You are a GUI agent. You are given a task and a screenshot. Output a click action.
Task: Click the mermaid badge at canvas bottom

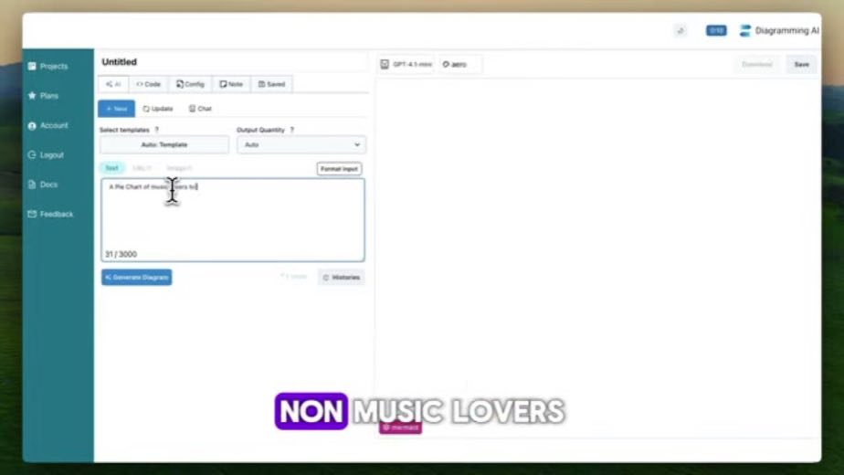tap(400, 427)
